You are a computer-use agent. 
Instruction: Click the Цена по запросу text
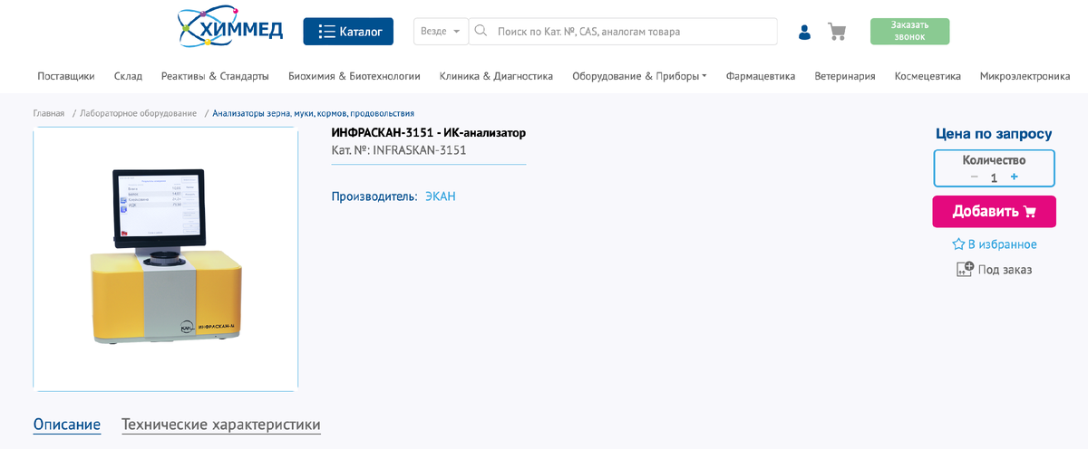[994, 134]
